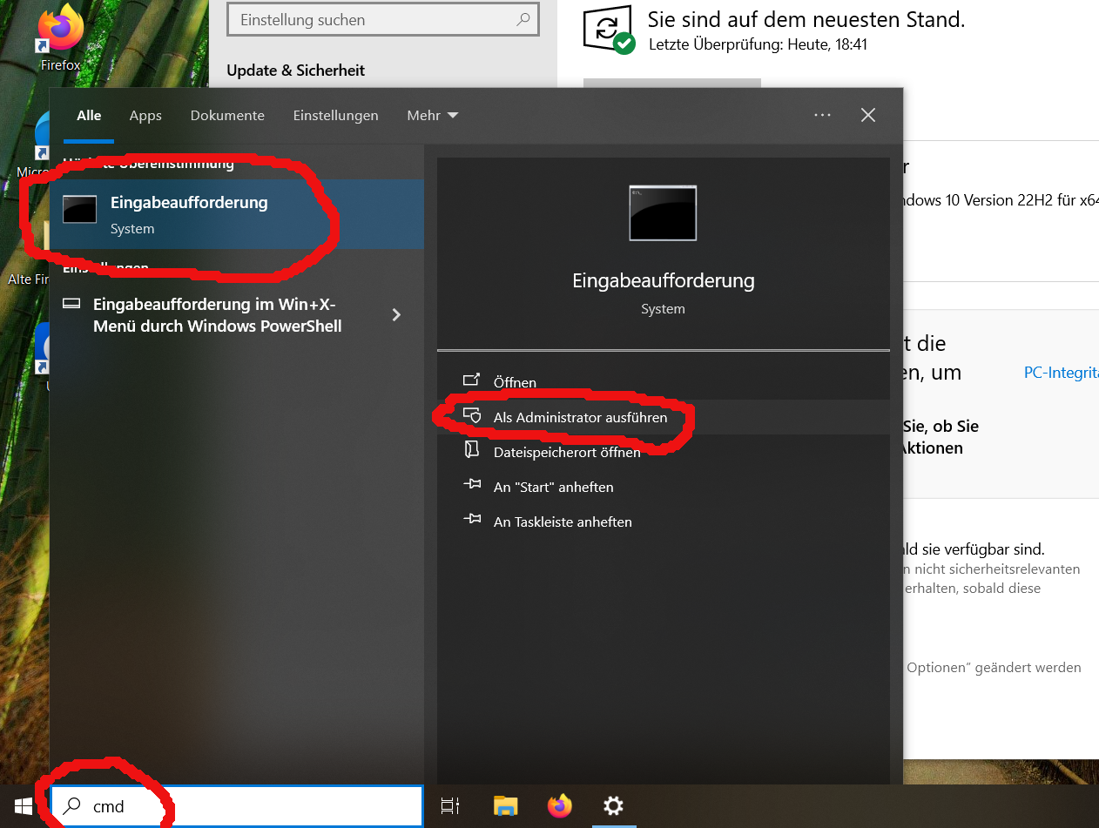This screenshot has width=1099, height=828.
Task: Expand the Mehr filter dropdown
Action: click(x=432, y=115)
